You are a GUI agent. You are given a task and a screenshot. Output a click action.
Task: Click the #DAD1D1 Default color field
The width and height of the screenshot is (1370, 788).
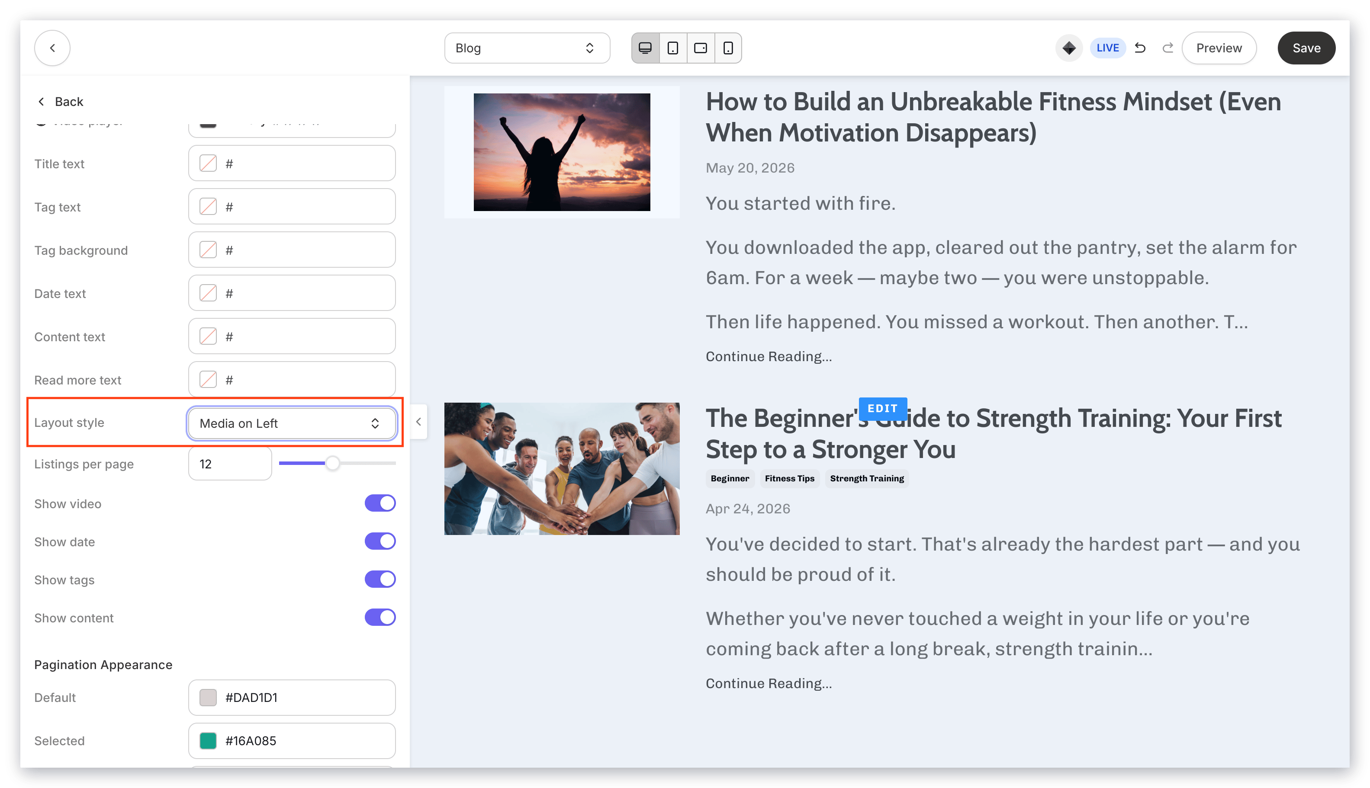(291, 698)
